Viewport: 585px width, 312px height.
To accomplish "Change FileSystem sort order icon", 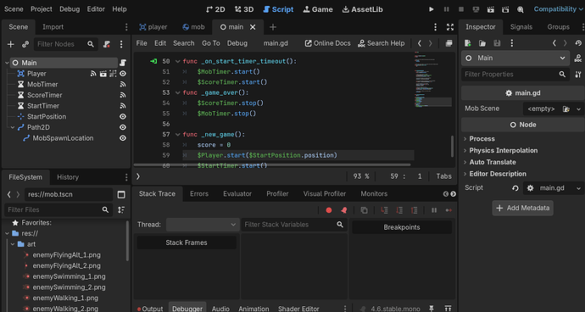I will click(121, 209).
